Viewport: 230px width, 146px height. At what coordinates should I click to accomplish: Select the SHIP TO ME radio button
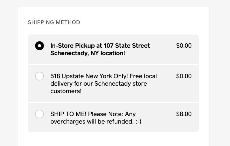coord(39,114)
